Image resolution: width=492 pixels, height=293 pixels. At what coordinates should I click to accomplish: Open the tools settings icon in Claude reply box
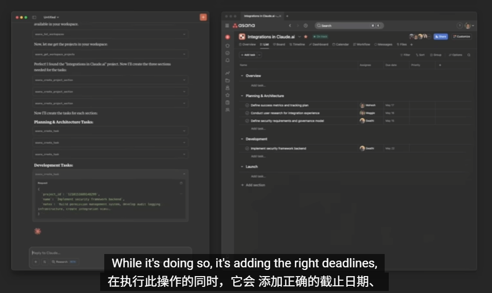tap(45, 262)
